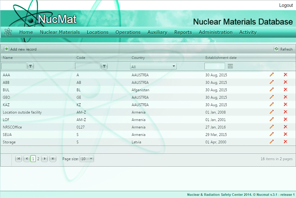Viewport: 296px width, 198px height.
Task: Delete the BUL record with red X
Action: click(x=286, y=90)
